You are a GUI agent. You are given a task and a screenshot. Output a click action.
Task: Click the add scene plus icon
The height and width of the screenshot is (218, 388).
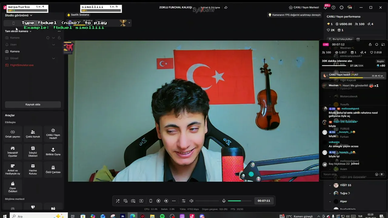[x=141, y=201]
